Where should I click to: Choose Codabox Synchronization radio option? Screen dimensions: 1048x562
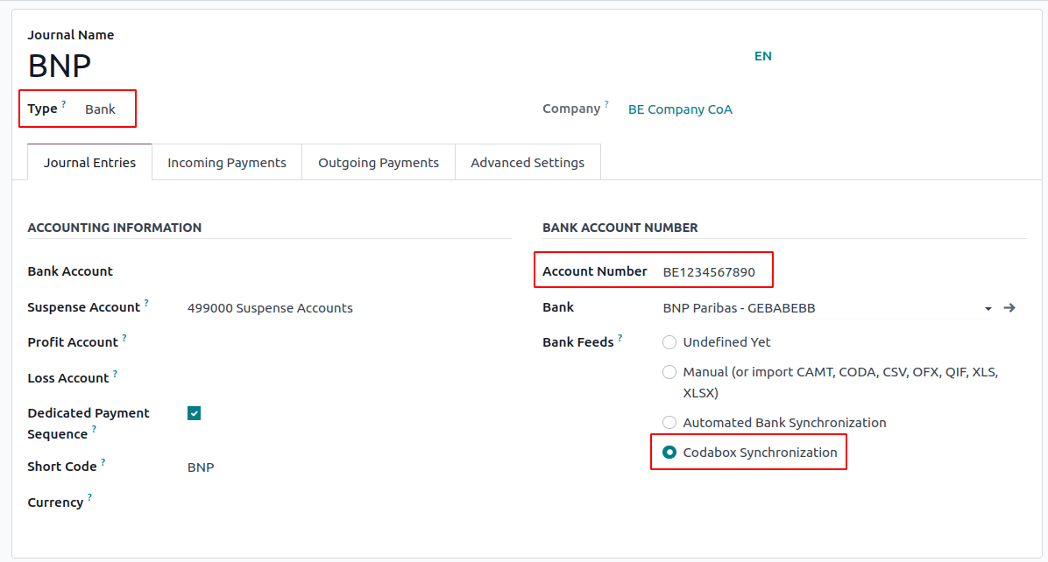point(669,453)
